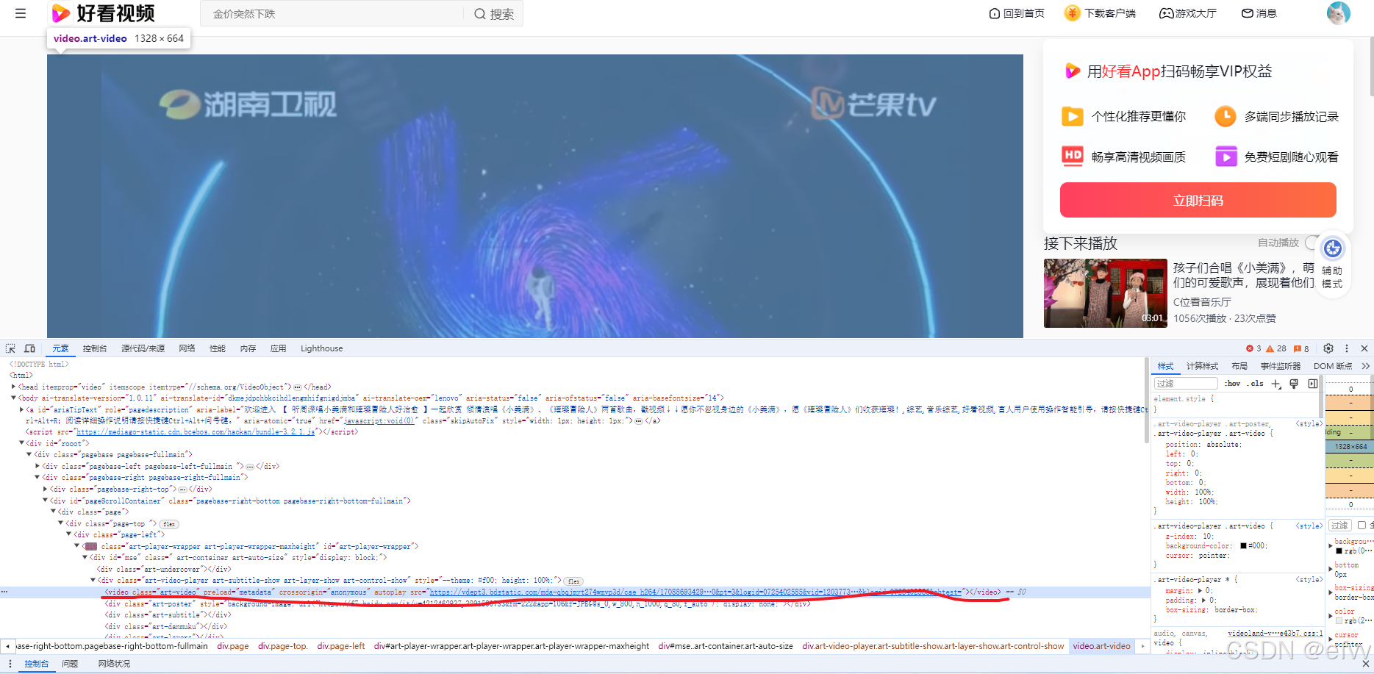
Task: Open the 内存 Memory tab
Action: (x=248, y=348)
